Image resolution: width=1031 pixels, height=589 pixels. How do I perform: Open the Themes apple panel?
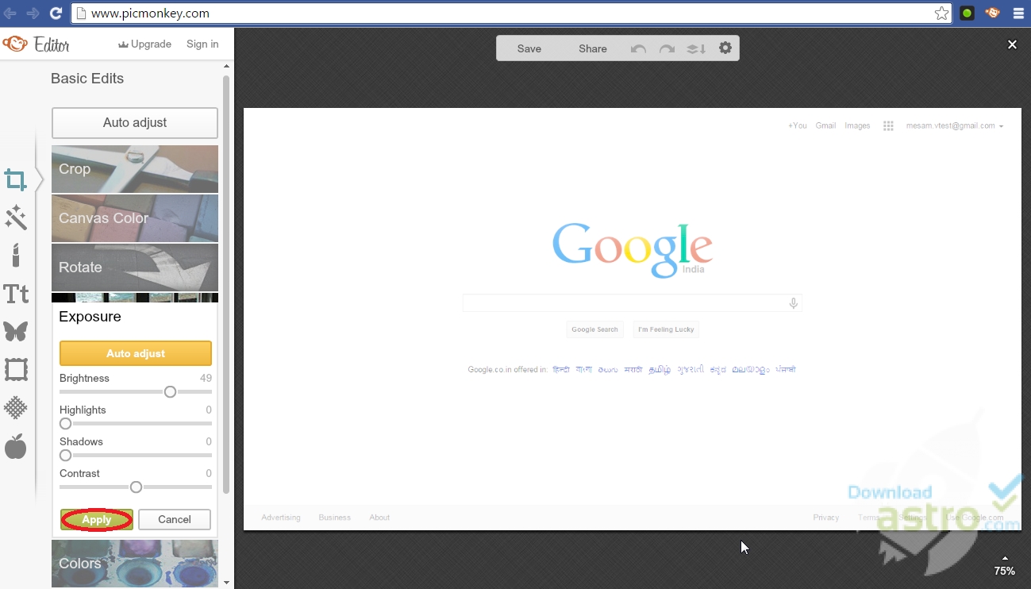[16, 446]
